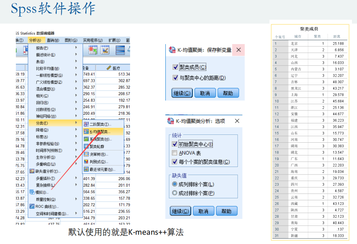
Task: Toggle 每个个案的聚类信息(C) checkbox
Action: coord(175,162)
